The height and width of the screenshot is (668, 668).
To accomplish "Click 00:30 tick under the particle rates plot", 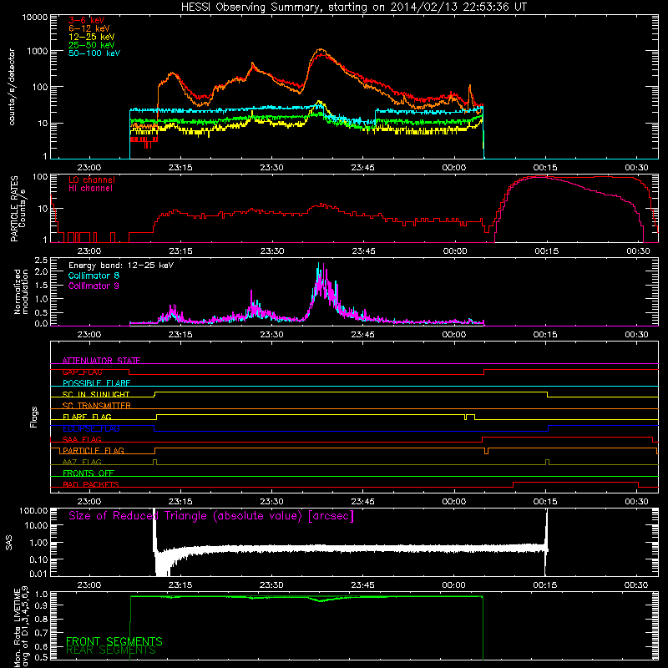I will pyautogui.click(x=638, y=251).
